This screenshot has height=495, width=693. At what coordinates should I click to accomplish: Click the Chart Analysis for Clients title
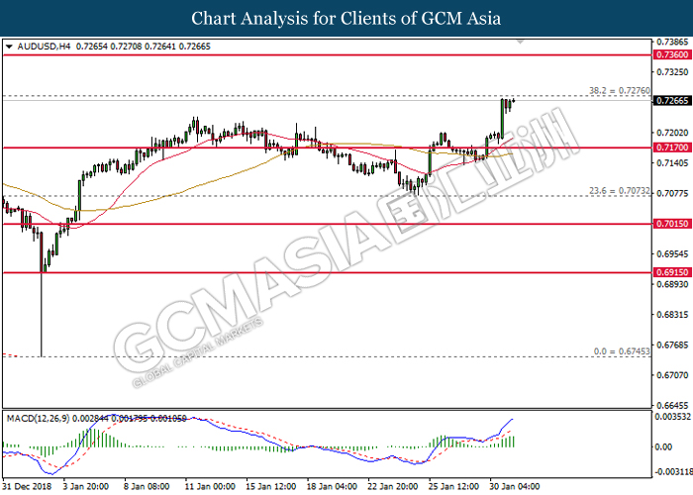point(346,18)
